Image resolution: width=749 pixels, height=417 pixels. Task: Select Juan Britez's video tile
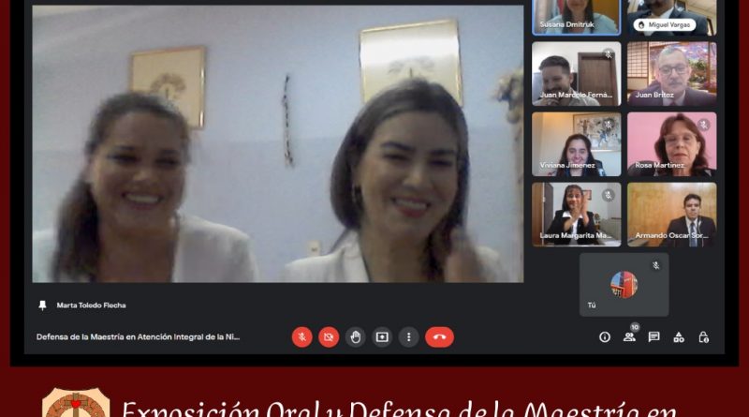click(671, 74)
